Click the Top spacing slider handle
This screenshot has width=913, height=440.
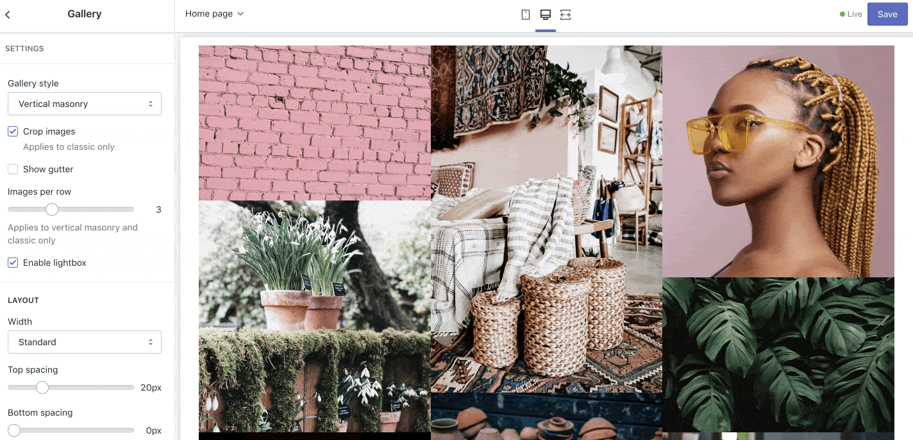(x=42, y=387)
